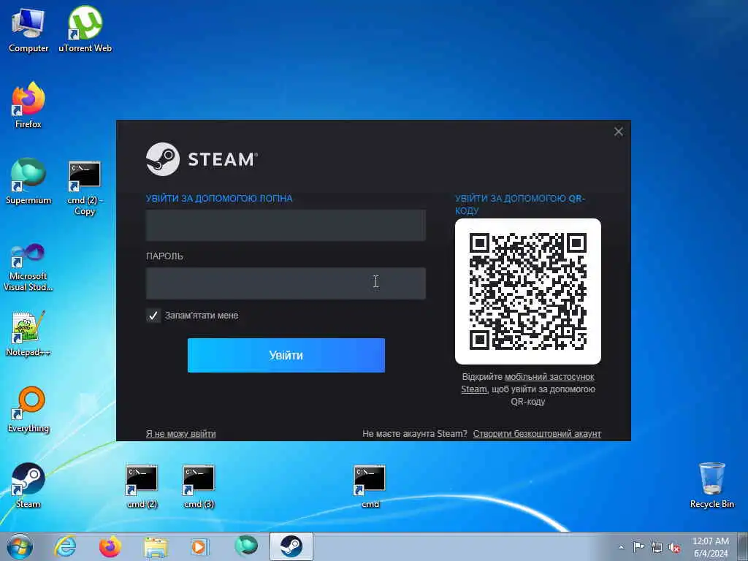Select the cmd desktop shortcut
This screenshot has width=748, height=561.
[x=370, y=486]
